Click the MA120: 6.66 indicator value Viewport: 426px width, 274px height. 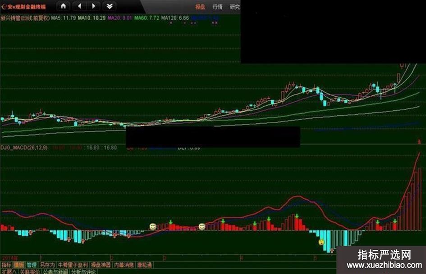(x=175, y=18)
